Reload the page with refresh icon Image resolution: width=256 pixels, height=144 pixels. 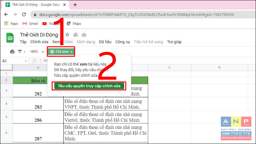(24, 14)
